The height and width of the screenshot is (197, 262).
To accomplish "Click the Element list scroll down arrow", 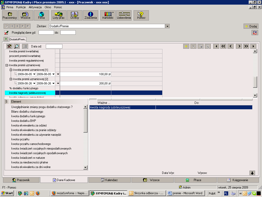I will 85,167.
